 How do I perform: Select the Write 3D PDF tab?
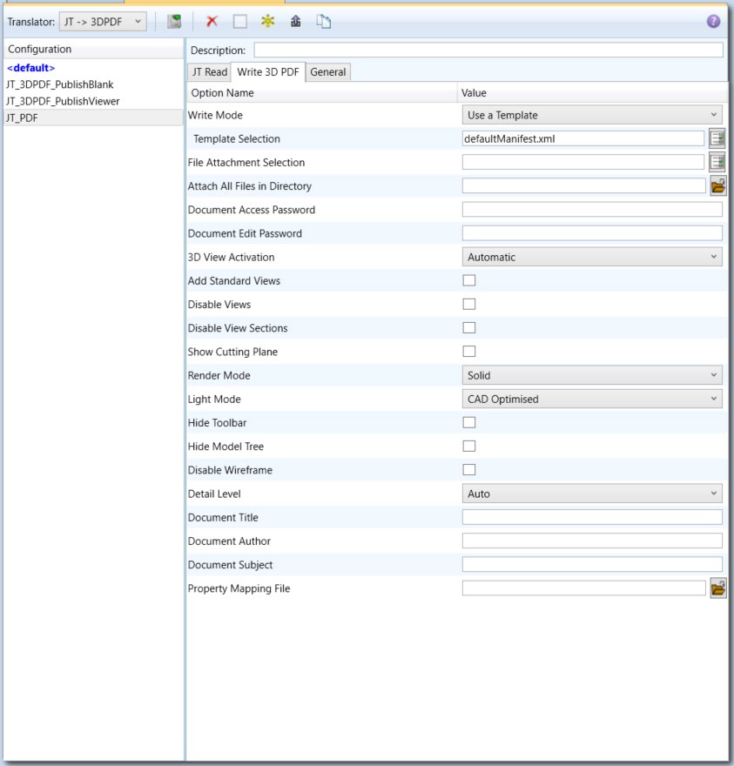268,71
